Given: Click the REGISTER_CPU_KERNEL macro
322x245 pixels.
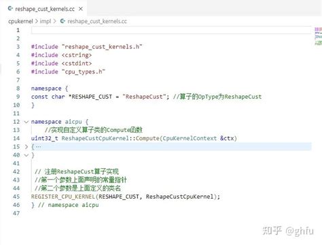Looking at the screenshot, I should tap(63, 197).
